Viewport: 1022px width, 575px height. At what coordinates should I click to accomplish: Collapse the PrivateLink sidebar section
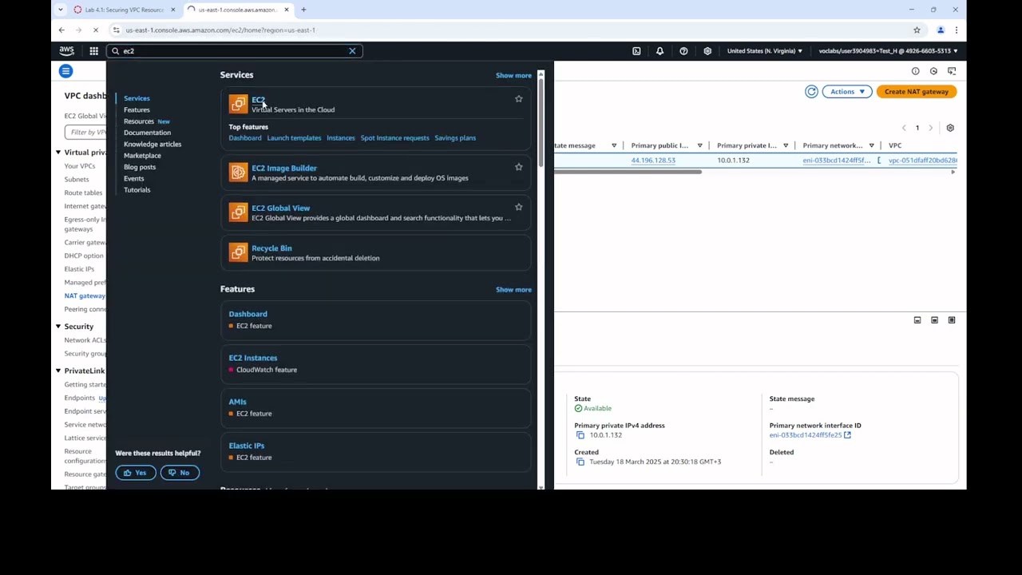[58, 371]
